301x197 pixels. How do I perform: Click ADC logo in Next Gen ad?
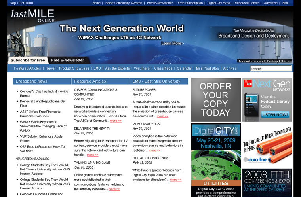(248, 83)
